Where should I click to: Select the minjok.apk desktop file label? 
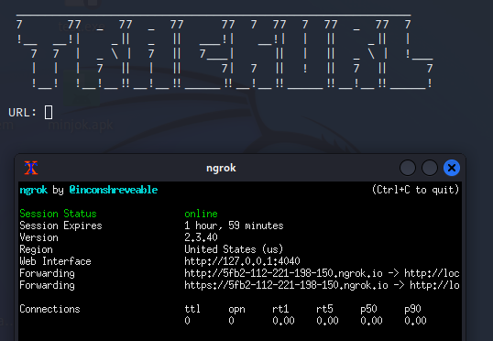point(81,126)
